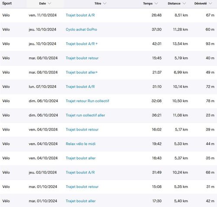Viewport: 217px width, 207px height.
Task: Open Trajet boulot A/R from 11/10/2024
Action: point(80,15)
